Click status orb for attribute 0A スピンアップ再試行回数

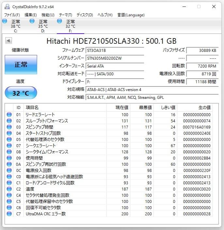coord(9,164)
